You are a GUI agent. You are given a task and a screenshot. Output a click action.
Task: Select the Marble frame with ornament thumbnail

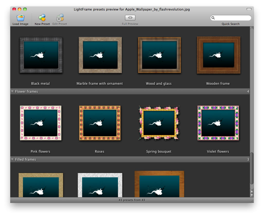click(100, 55)
